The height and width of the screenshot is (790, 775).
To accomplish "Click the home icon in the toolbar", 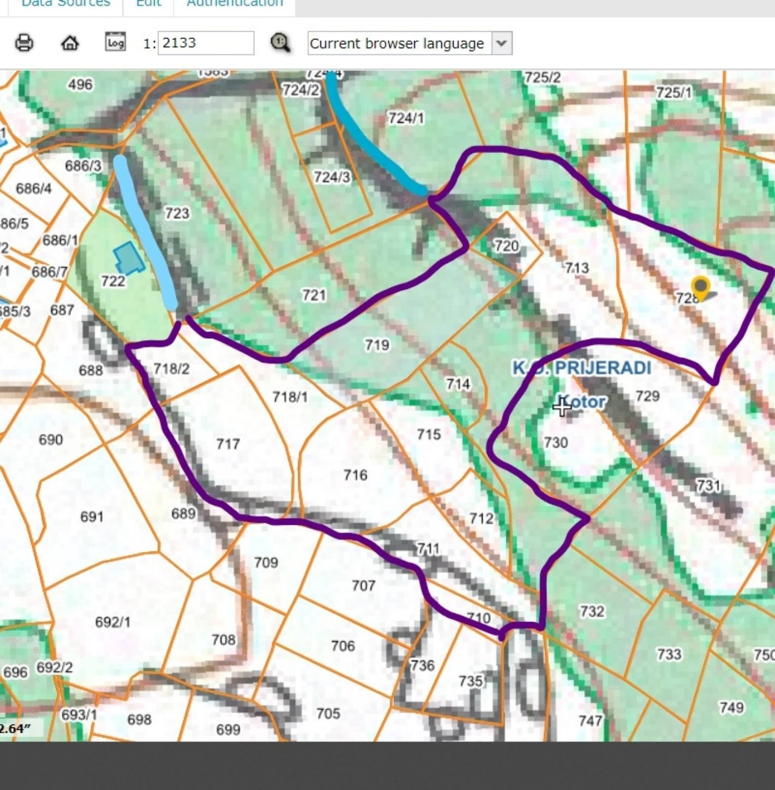I will click(x=70, y=43).
